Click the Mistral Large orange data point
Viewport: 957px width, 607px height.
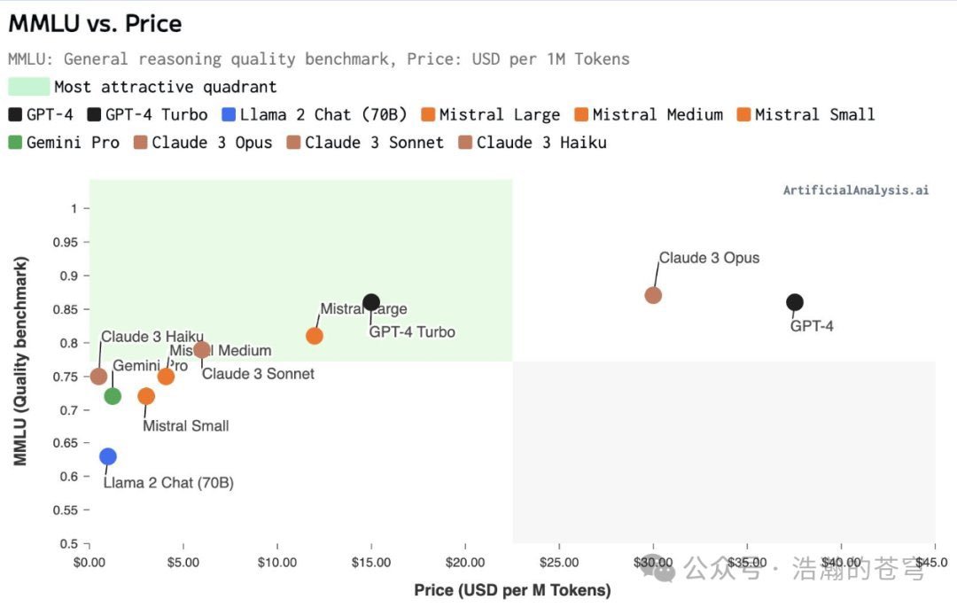315,336
